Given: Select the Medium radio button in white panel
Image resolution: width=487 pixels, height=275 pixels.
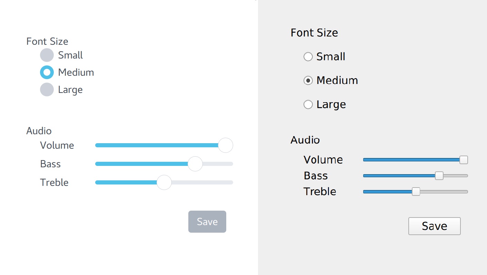Looking at the screenshot, I should 47,72.
